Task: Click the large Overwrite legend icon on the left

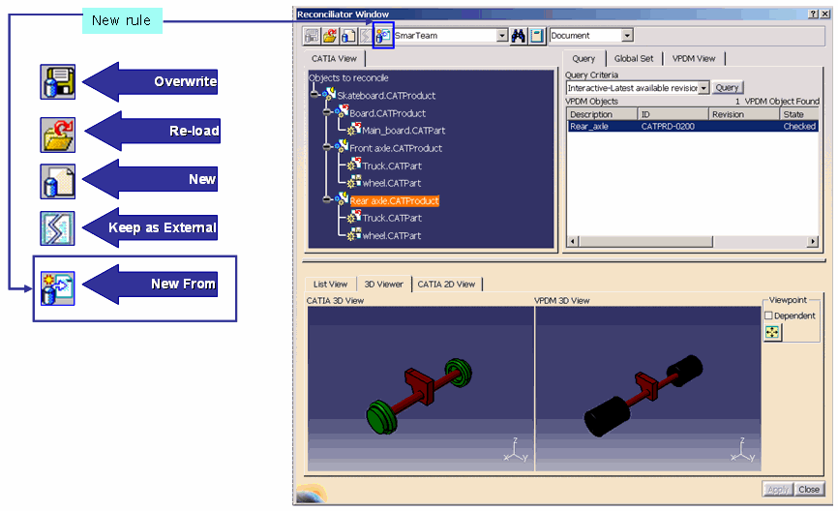Action: [58, 82]
